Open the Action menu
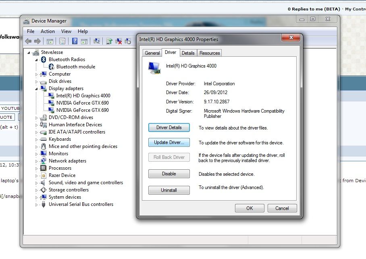 tap(48, 31)
